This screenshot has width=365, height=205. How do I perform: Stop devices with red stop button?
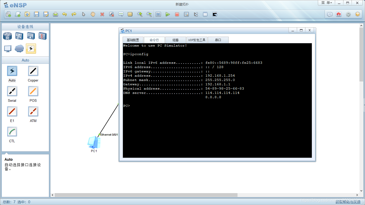click(177, 14)
